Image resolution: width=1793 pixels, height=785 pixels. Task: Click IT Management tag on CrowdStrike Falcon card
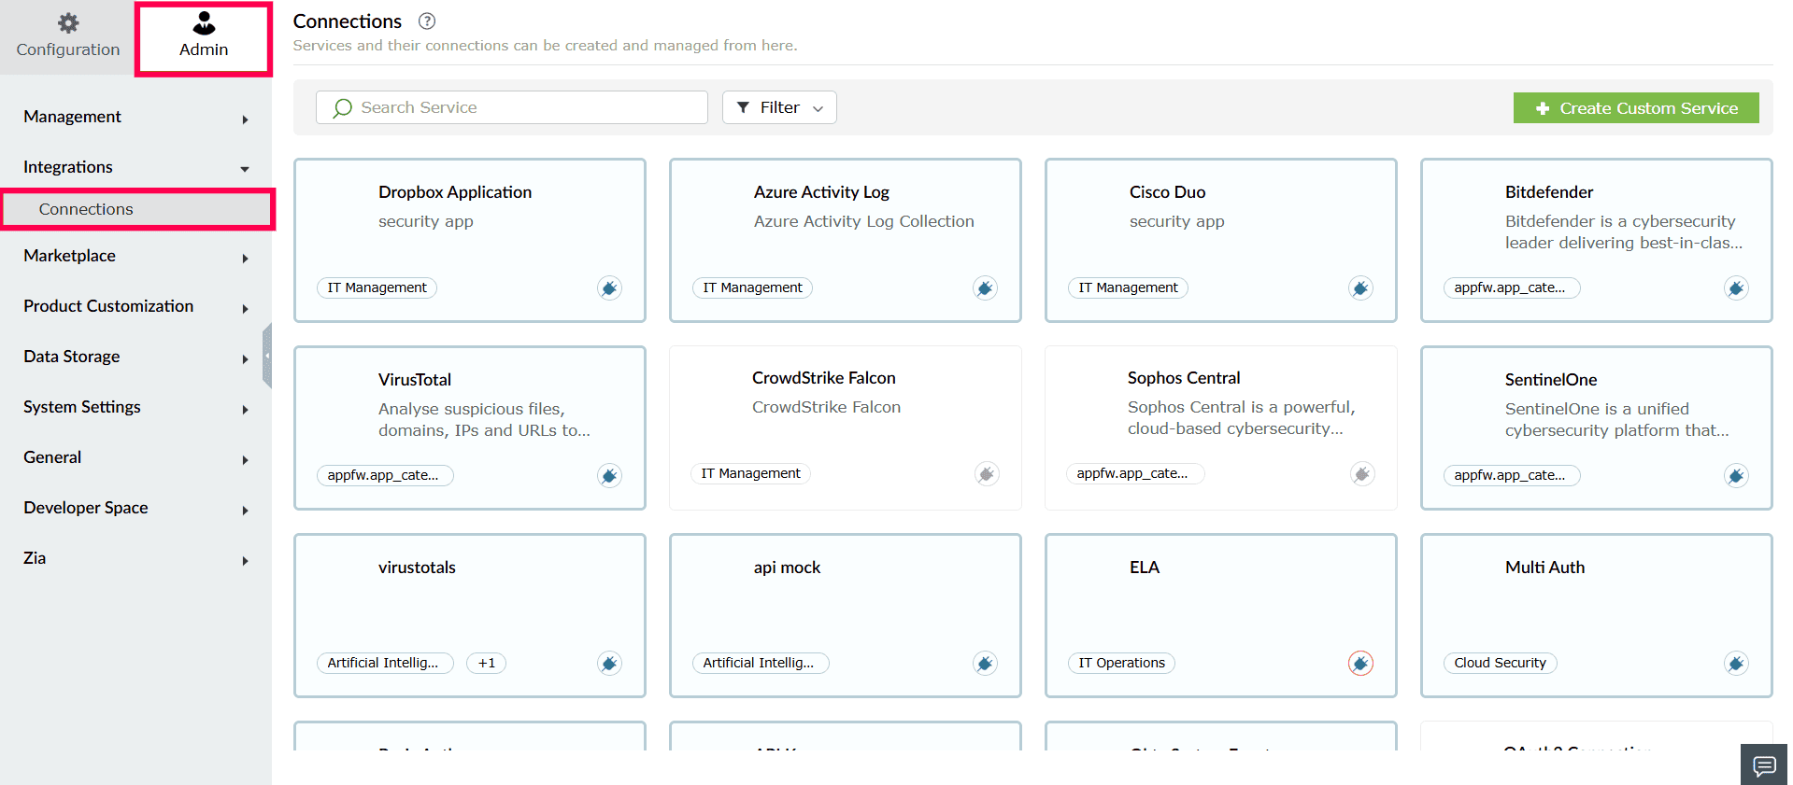[x=750, y=473]
